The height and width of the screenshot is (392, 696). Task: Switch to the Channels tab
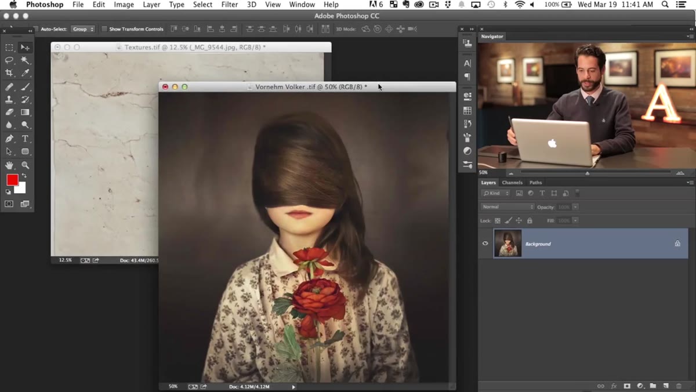512,183
